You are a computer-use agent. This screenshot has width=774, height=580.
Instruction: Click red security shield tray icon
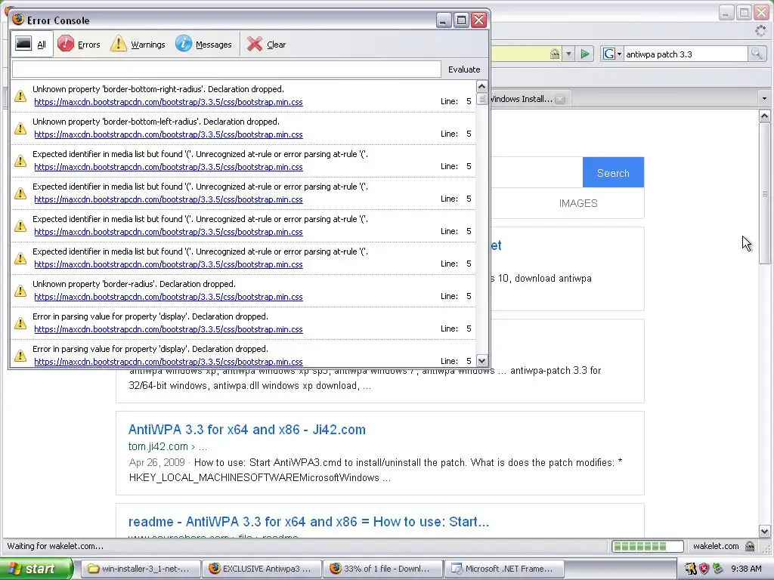(704, 569)
